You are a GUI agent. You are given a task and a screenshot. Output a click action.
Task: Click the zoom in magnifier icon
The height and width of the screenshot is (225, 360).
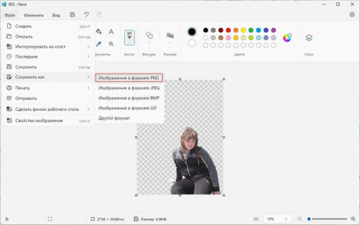coord(353,219)
